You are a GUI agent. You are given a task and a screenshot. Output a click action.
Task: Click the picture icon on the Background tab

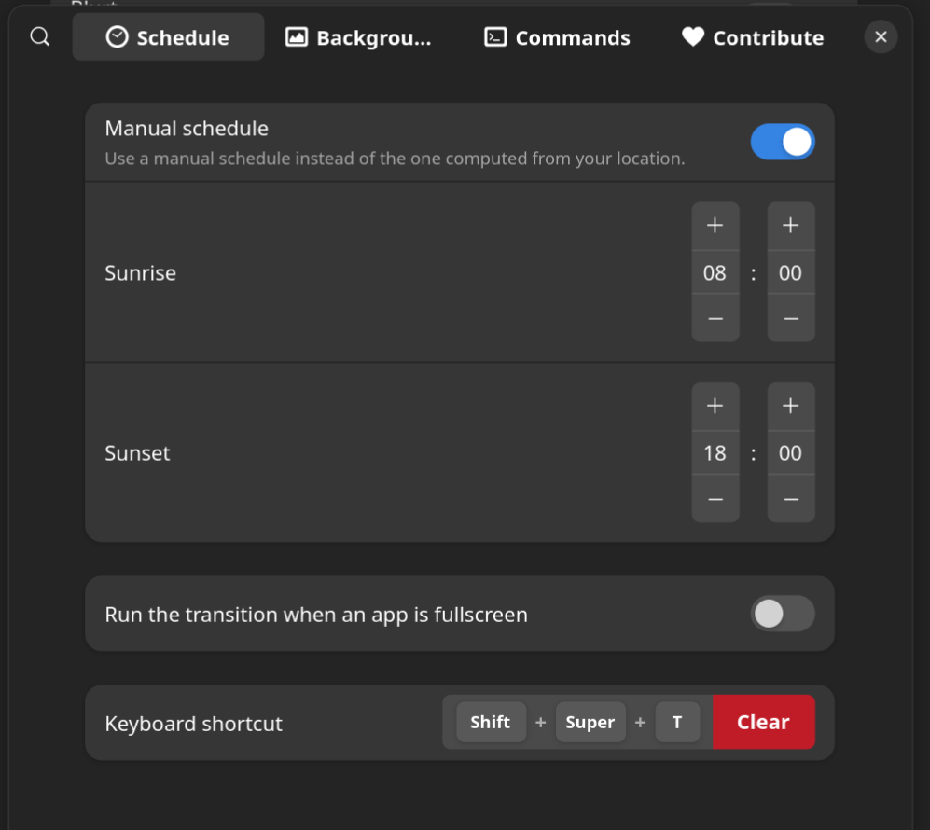(295, 37)
